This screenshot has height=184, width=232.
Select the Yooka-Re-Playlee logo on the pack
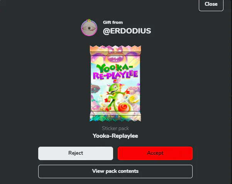click(115, 72)
